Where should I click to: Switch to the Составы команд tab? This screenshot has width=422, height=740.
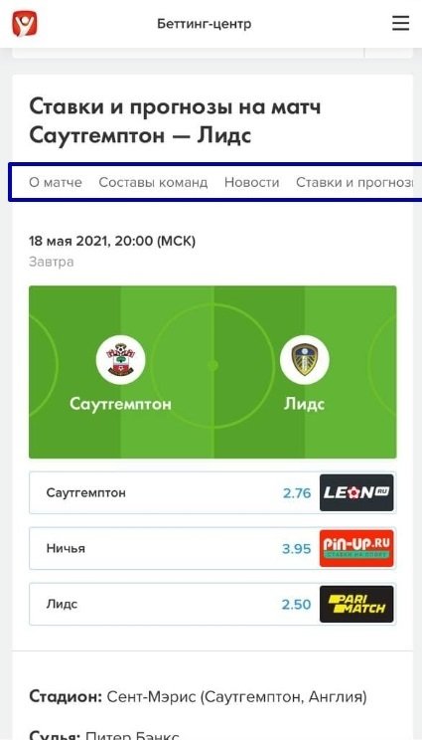153,182
